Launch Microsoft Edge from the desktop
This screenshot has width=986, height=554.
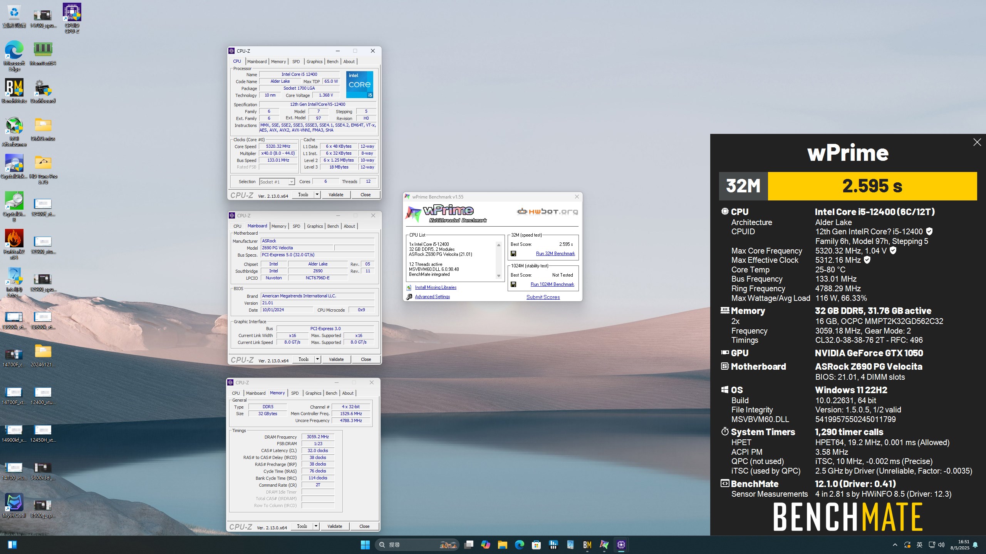14,56
